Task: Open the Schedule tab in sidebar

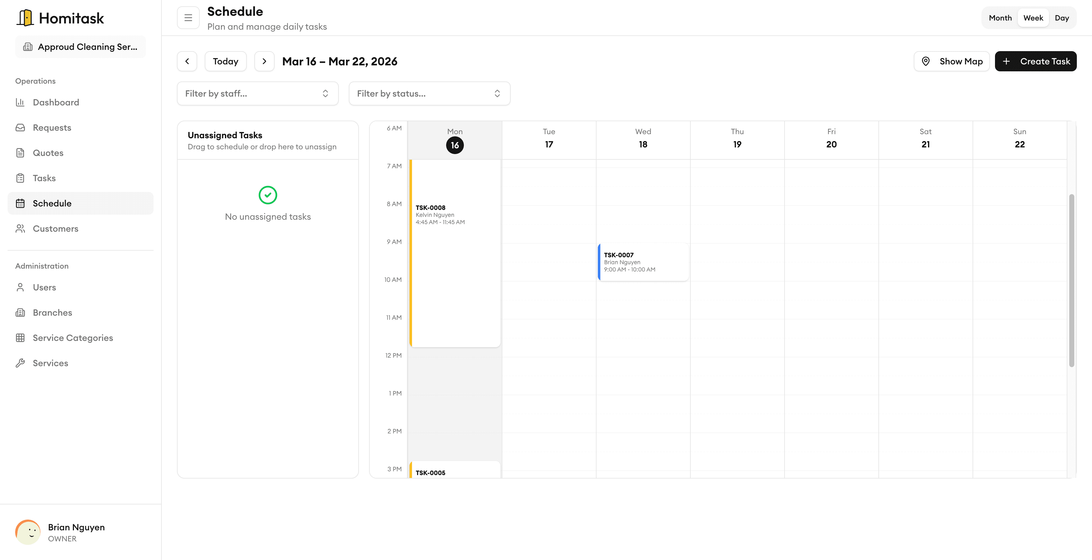Action: pyautogui.click(x=52, y=203)
